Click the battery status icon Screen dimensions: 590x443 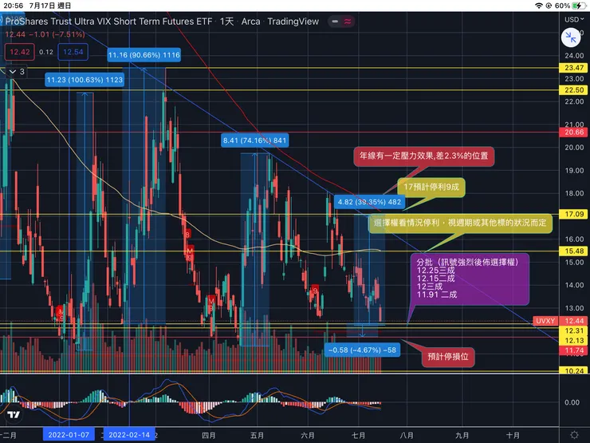tap(577, 6)
